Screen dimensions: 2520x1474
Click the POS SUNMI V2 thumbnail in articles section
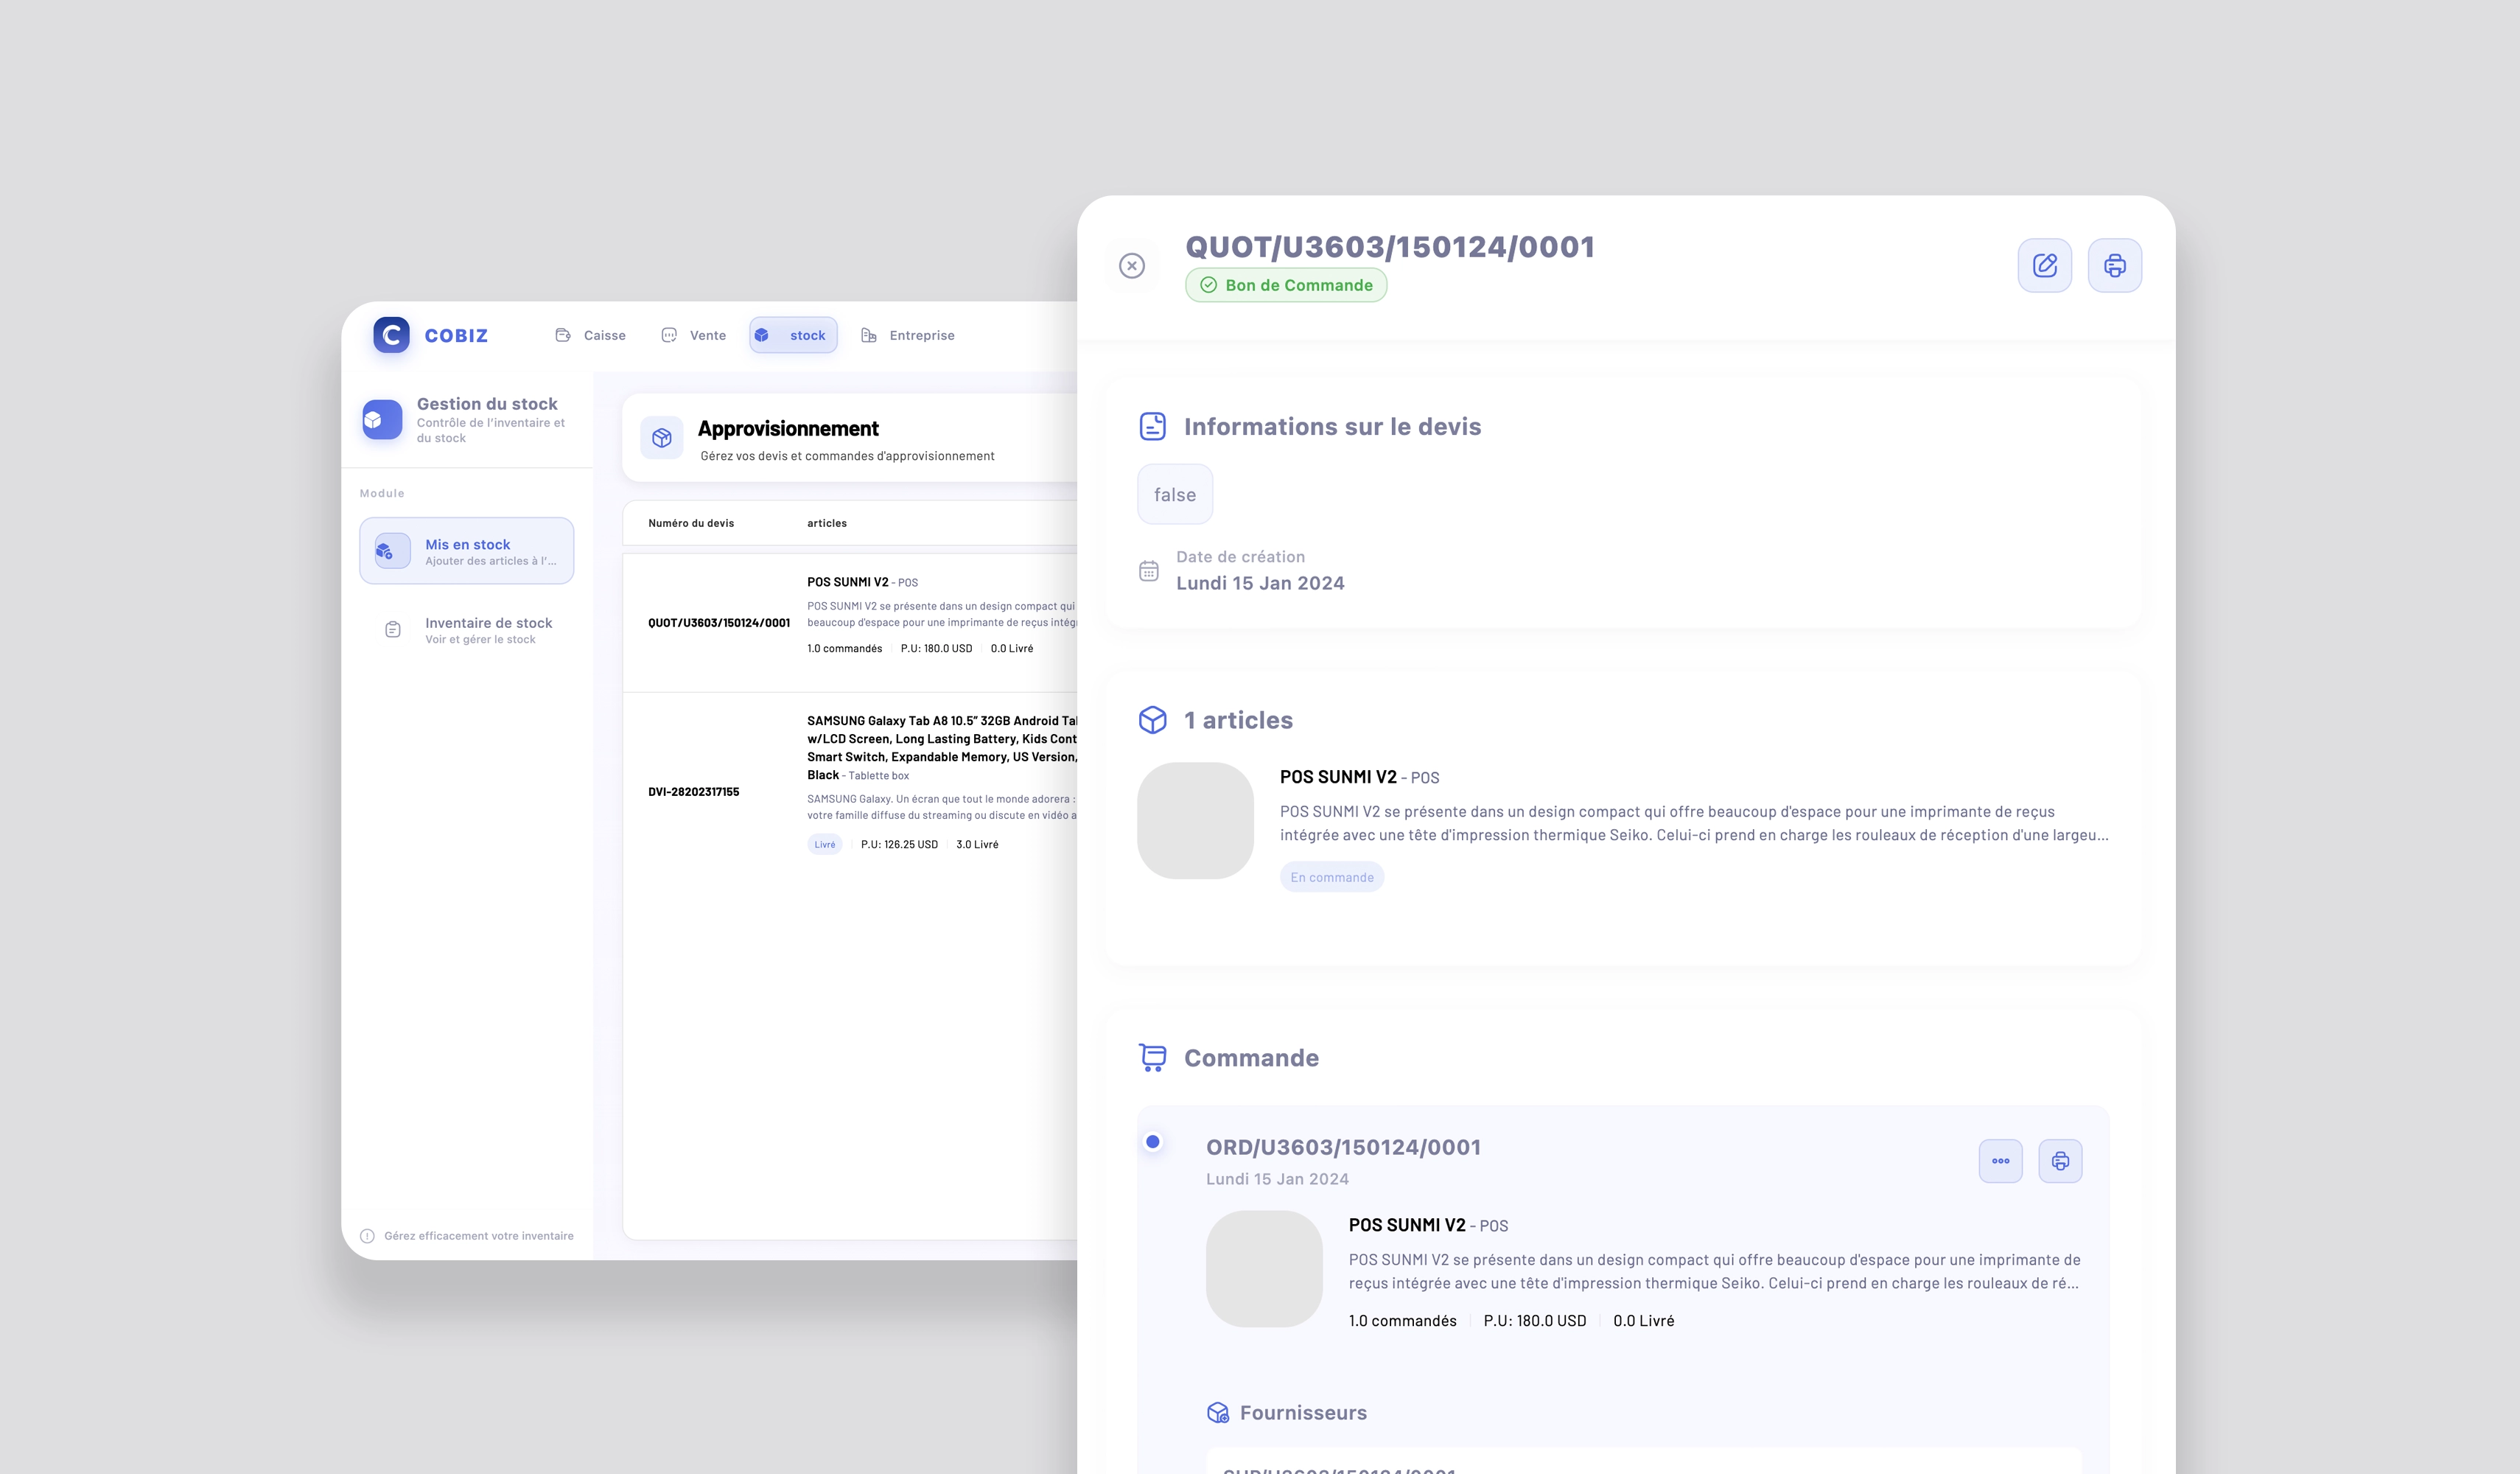tap(1195, 821)
